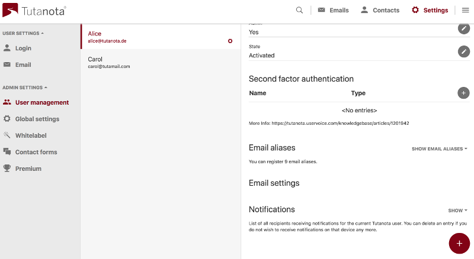
Task: Select Carol in the user list
Action: [161, 62]
